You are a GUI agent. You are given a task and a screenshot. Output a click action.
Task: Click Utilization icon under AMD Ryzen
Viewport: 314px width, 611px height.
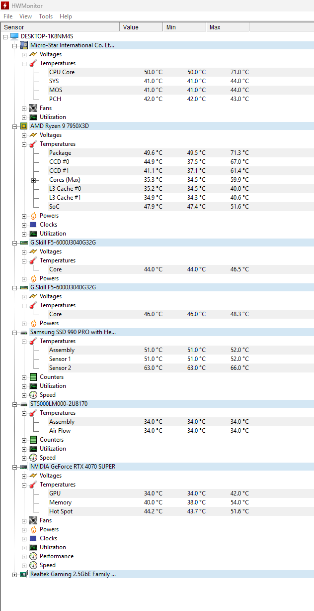point(33,234)
